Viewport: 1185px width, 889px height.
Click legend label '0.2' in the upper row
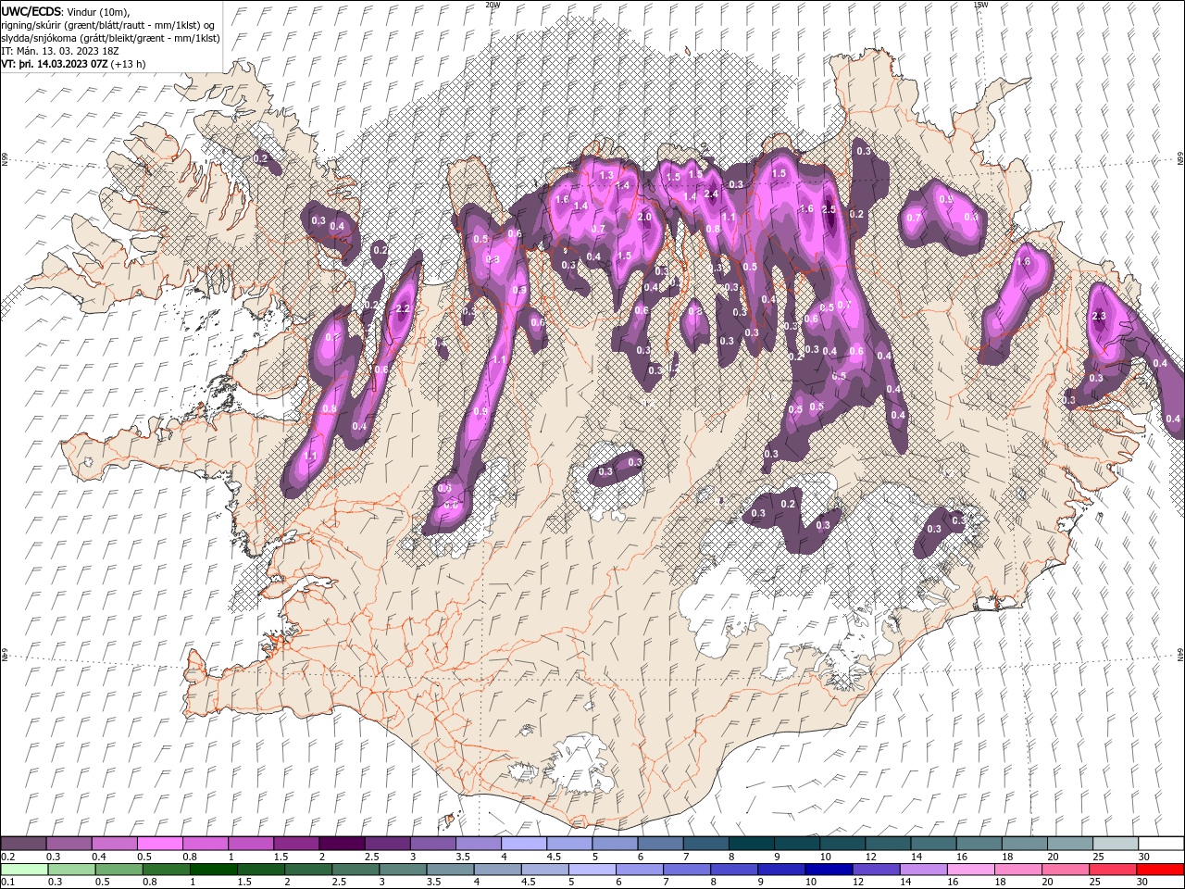click(6, 857)
